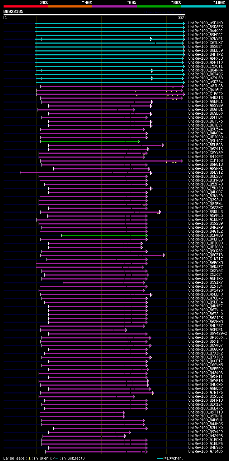Click the orange ~40% identity legend segment
Viewport: 229px width, 461px height.
(x=70, y=6)
